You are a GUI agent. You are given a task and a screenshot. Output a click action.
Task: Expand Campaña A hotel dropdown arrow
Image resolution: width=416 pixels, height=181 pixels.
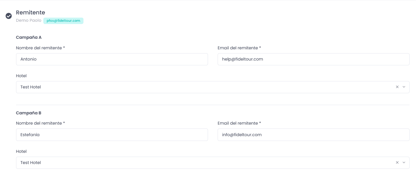pyautogui.click(x=404, y=87)
